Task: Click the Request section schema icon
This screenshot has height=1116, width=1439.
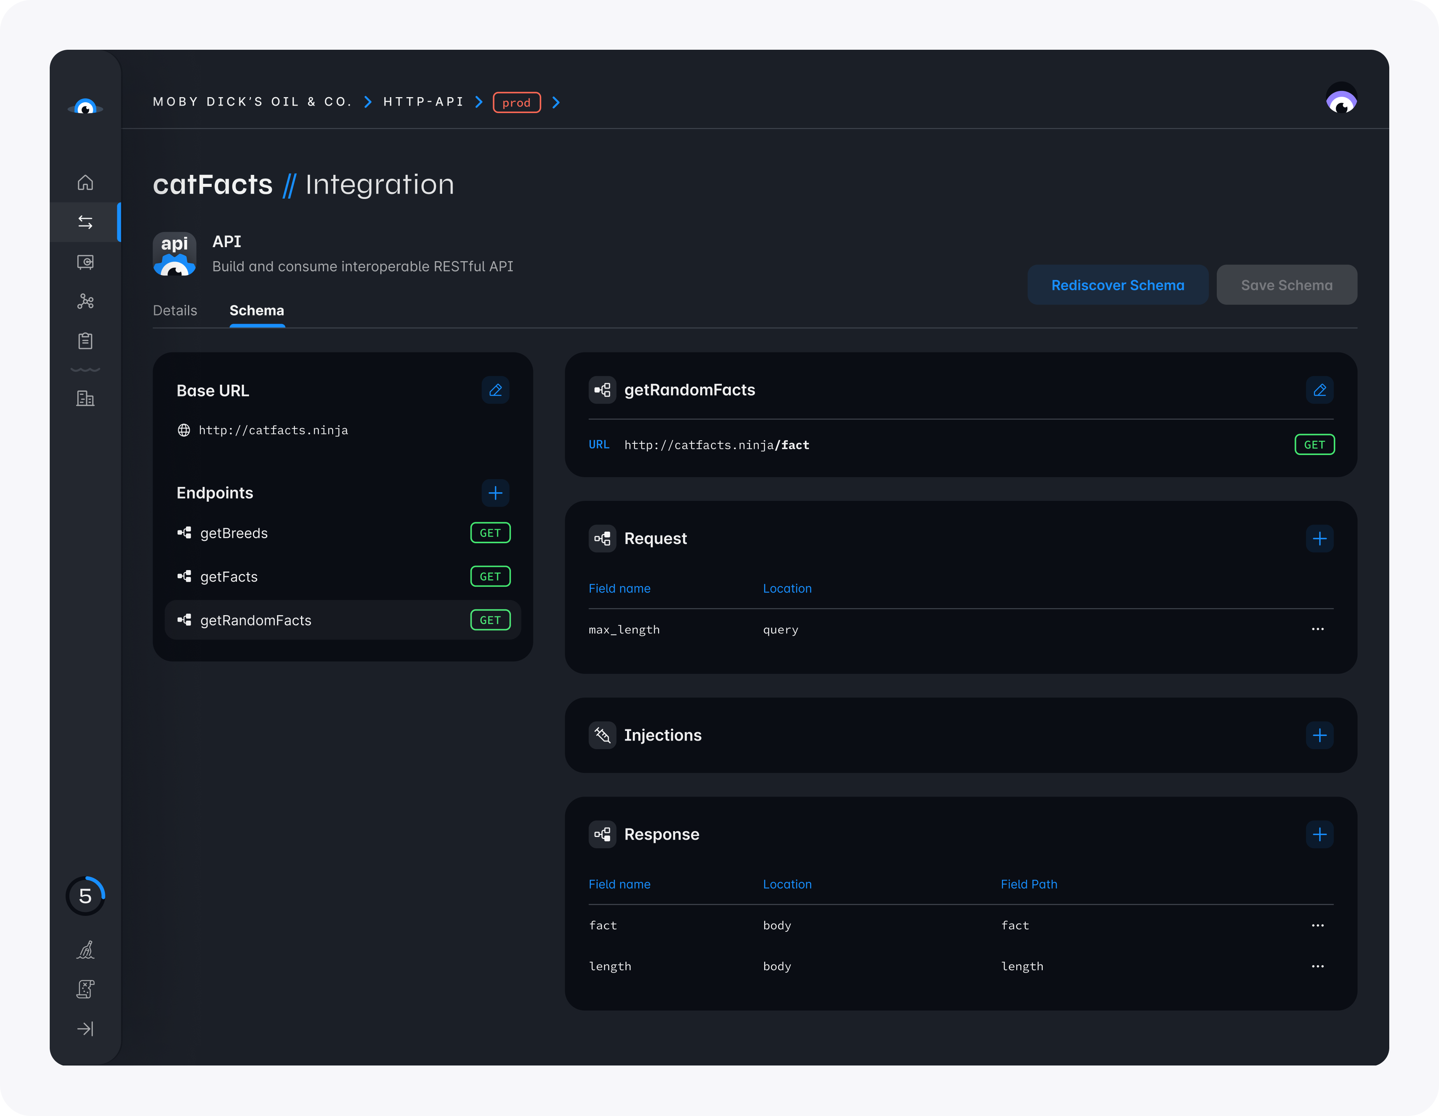Action: tap(602, 539)
